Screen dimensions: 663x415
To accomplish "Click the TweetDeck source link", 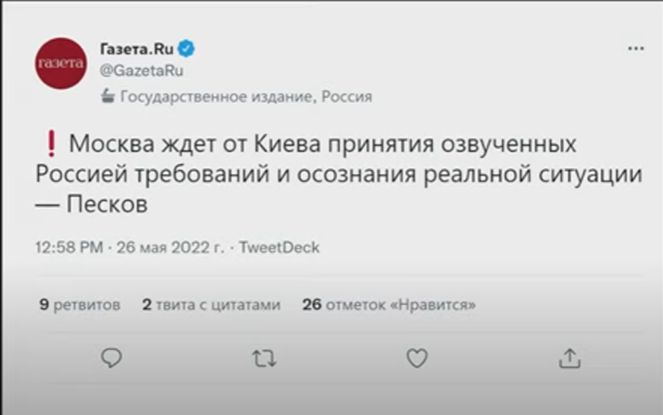I will [x=279, y=248].
